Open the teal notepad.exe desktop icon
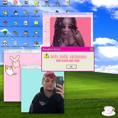The width and height of the screenshot is (118, 118). point(15,23)
